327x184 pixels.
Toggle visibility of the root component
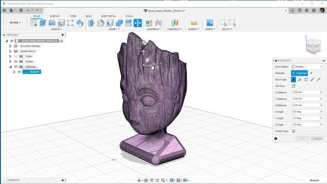12,41
